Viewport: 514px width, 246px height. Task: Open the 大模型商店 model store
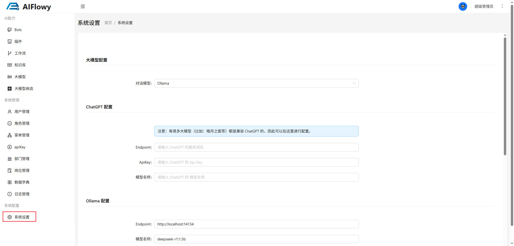pos(24,88)
